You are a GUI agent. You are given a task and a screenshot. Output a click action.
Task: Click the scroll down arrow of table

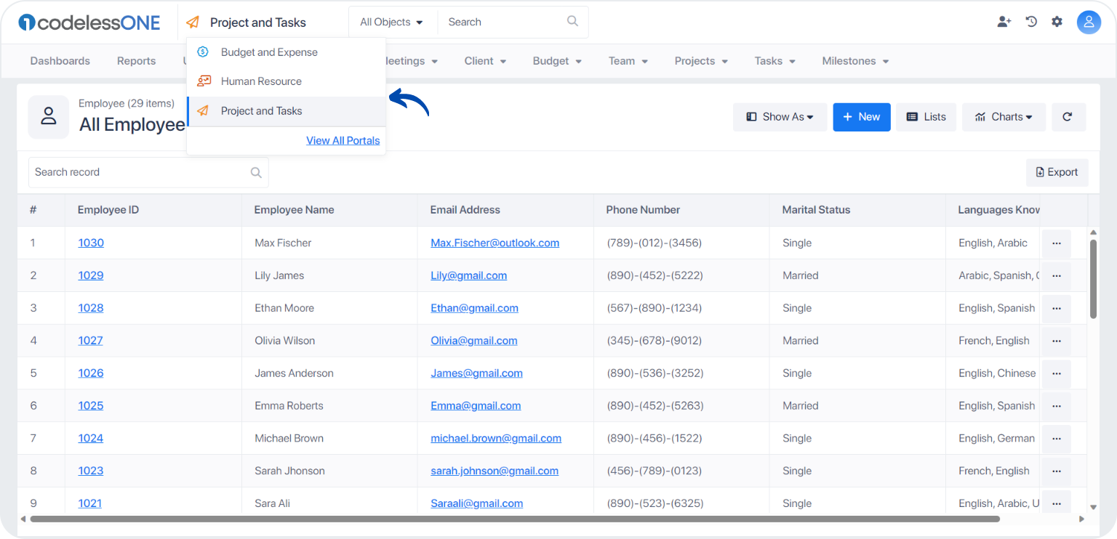coord(1093,507)
